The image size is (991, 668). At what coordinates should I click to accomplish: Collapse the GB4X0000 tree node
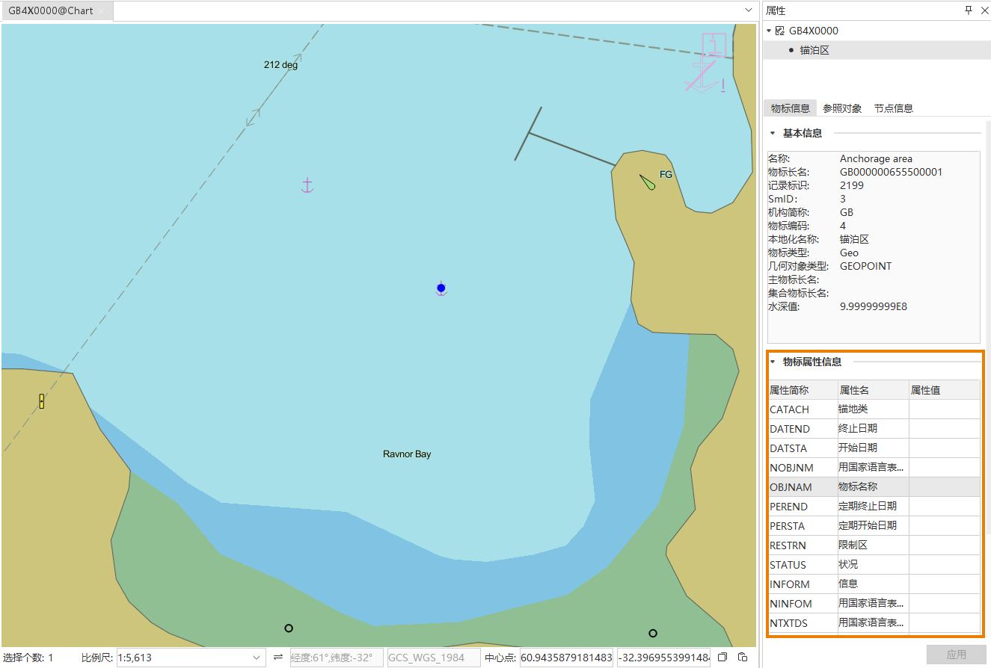click(769, 31)
